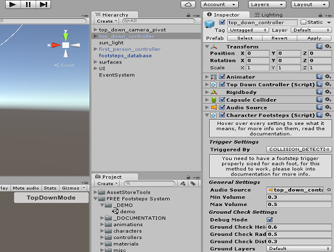This screenshot has height=252, width=334.
Task: Expand the first_person_controller object
Action: (x=95, y=49)
